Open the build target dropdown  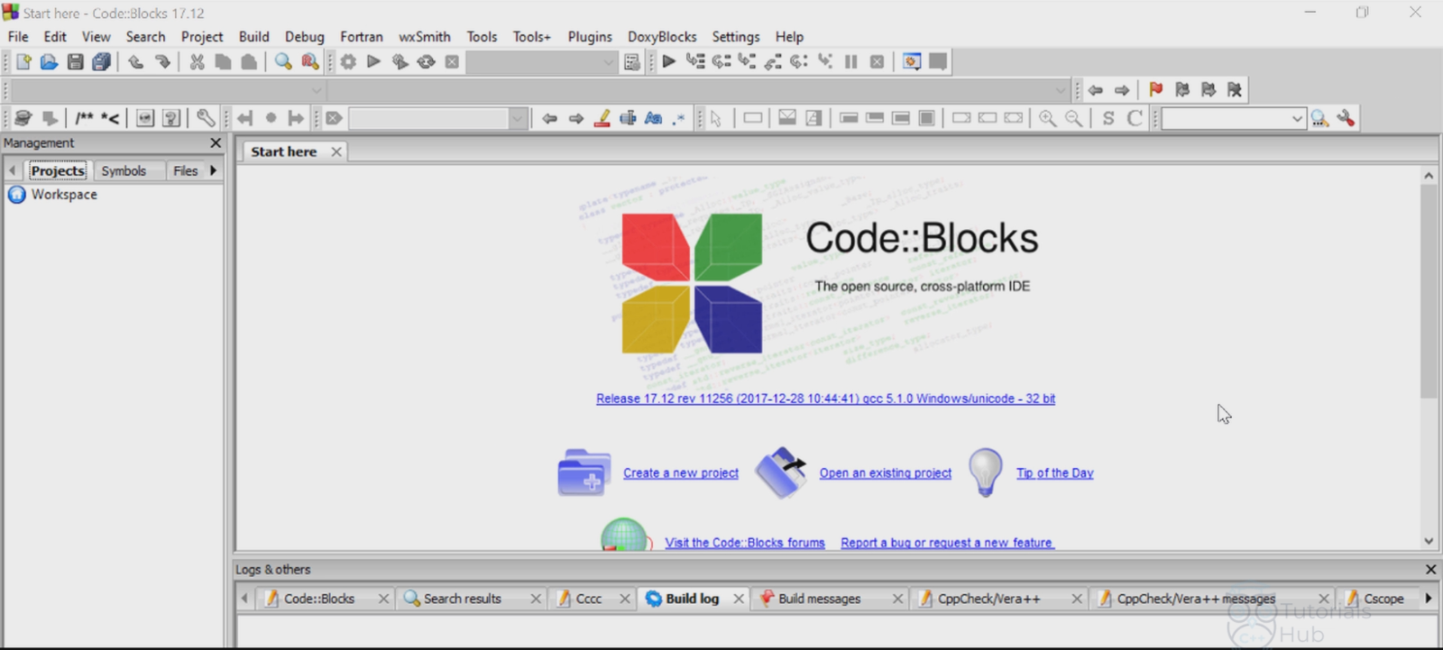(x=542, y=62)
